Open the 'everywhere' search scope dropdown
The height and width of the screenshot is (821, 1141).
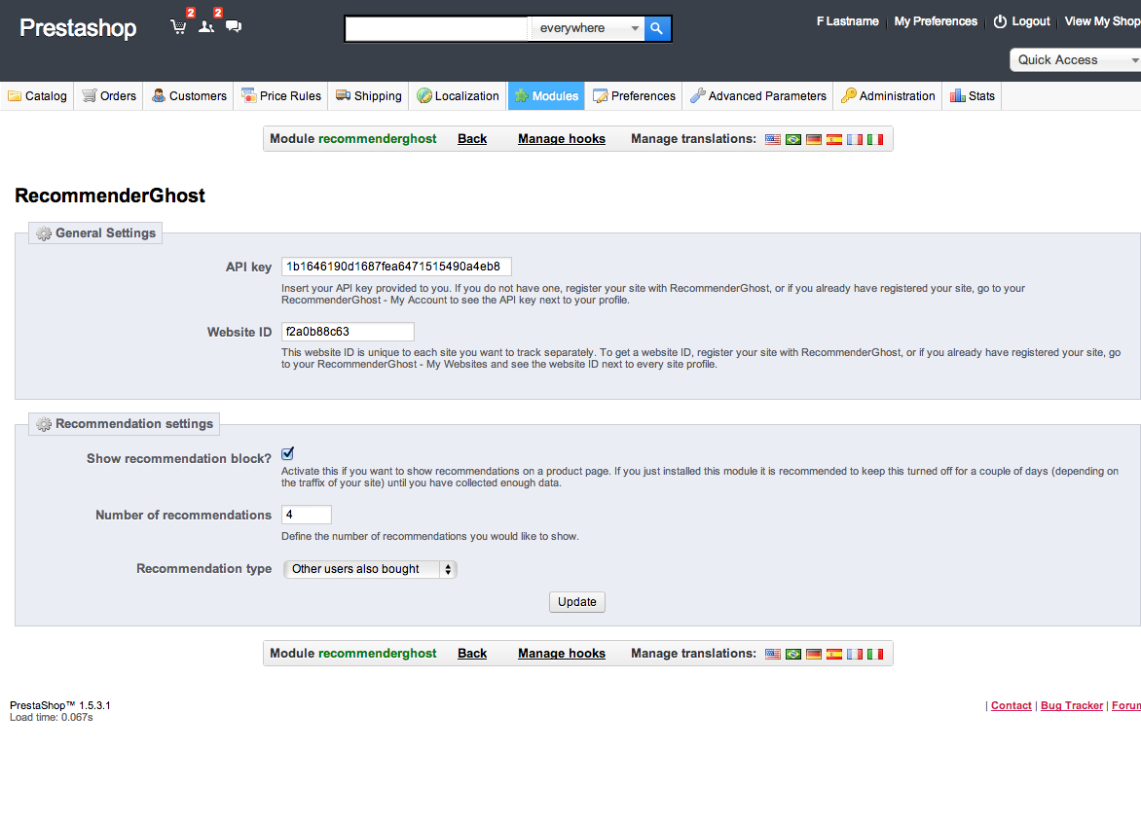point(586,28)
